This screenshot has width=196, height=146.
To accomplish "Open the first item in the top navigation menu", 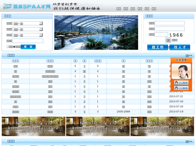I will pos(119,9).
